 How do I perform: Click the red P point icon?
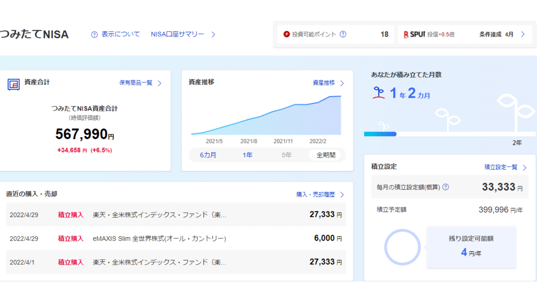point(286,34)
